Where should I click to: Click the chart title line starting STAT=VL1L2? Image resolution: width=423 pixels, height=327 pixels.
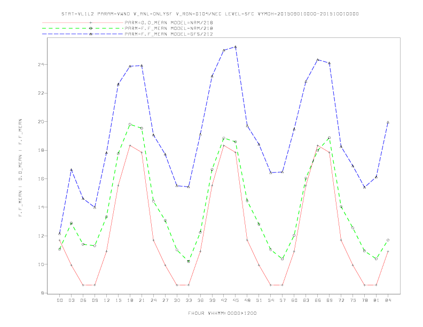[x=210, y=14]
